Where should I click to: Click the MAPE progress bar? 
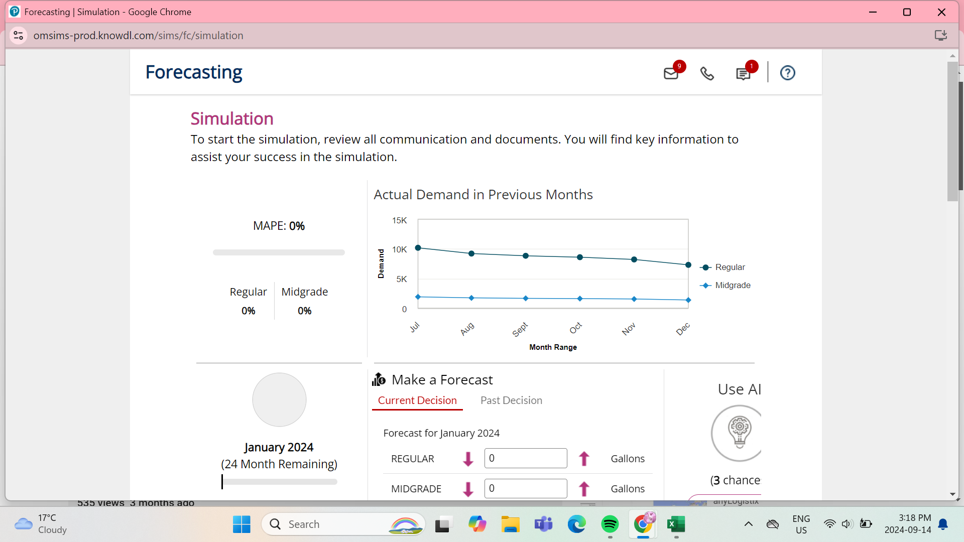point(279,252)
